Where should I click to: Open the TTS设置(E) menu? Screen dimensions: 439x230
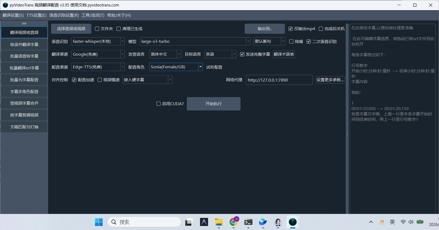point(36,15)
